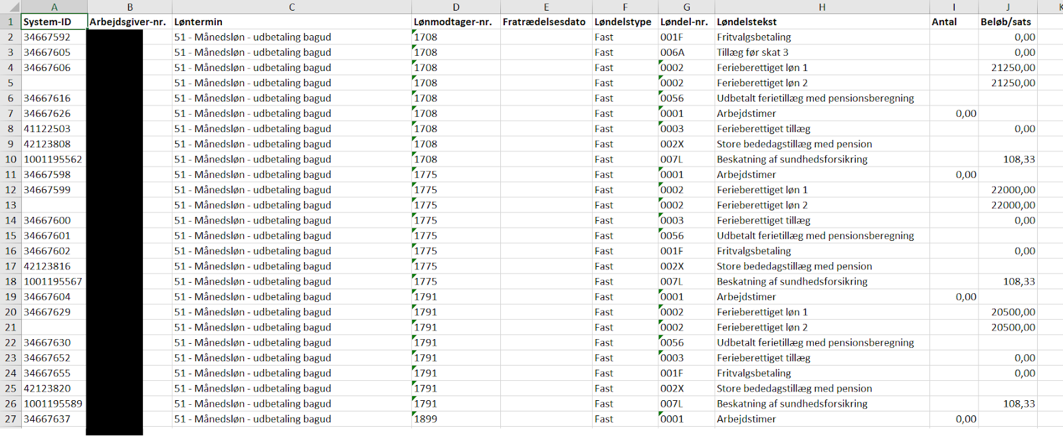Click the Antal header cell
1063x436 pixels.
(x=954, y=22)
